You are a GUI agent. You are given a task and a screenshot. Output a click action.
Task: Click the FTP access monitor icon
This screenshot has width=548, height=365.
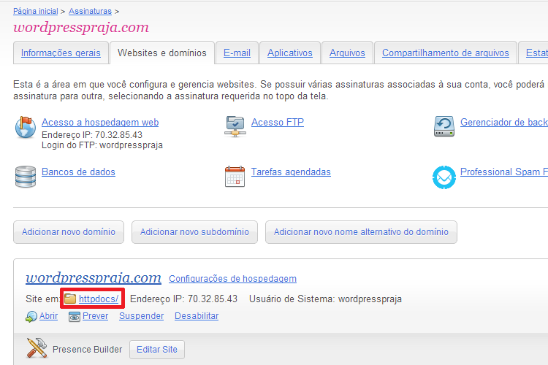(235, 126)
